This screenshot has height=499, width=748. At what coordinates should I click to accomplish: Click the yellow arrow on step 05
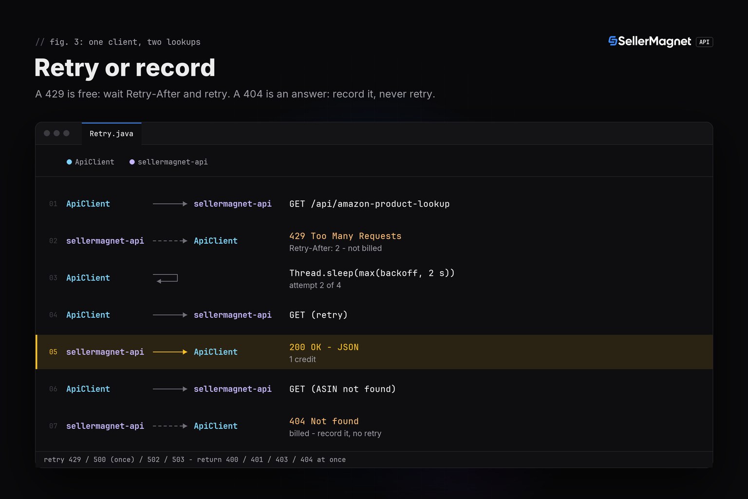click(170, 352)
